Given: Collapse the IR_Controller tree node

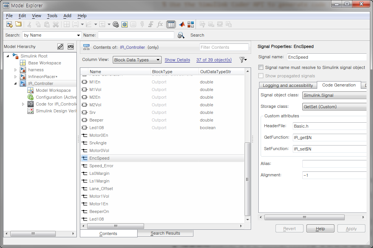Looking at the screenshot, I should pyautogui.click(x=15, y=83).
